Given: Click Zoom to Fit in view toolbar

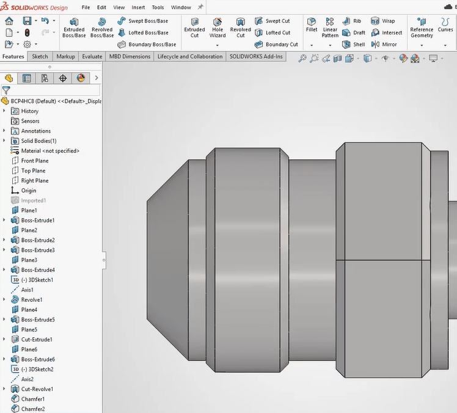Looking at the screenshot, I should pos(302,59).
